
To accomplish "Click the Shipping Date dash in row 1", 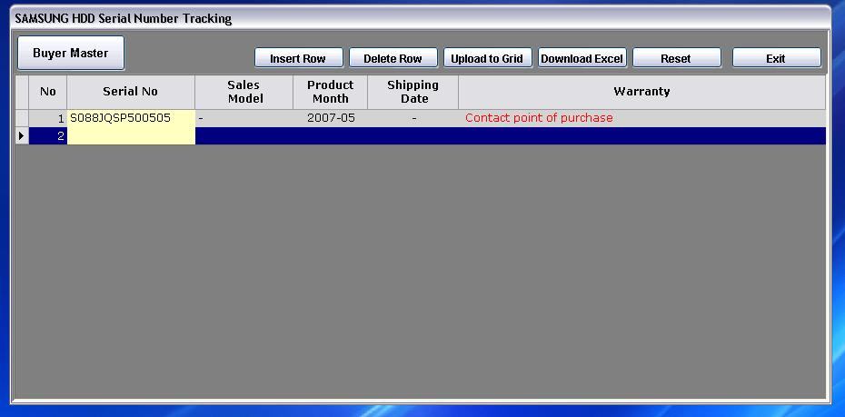I will point(414,118).
